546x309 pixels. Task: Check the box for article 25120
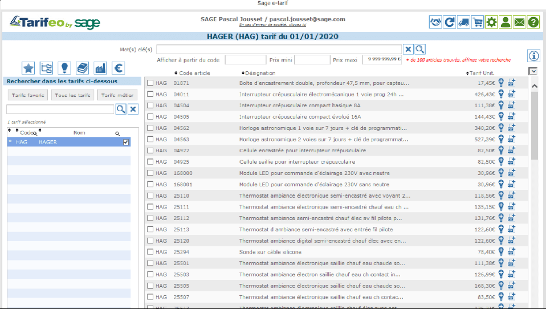coord(150,241)
